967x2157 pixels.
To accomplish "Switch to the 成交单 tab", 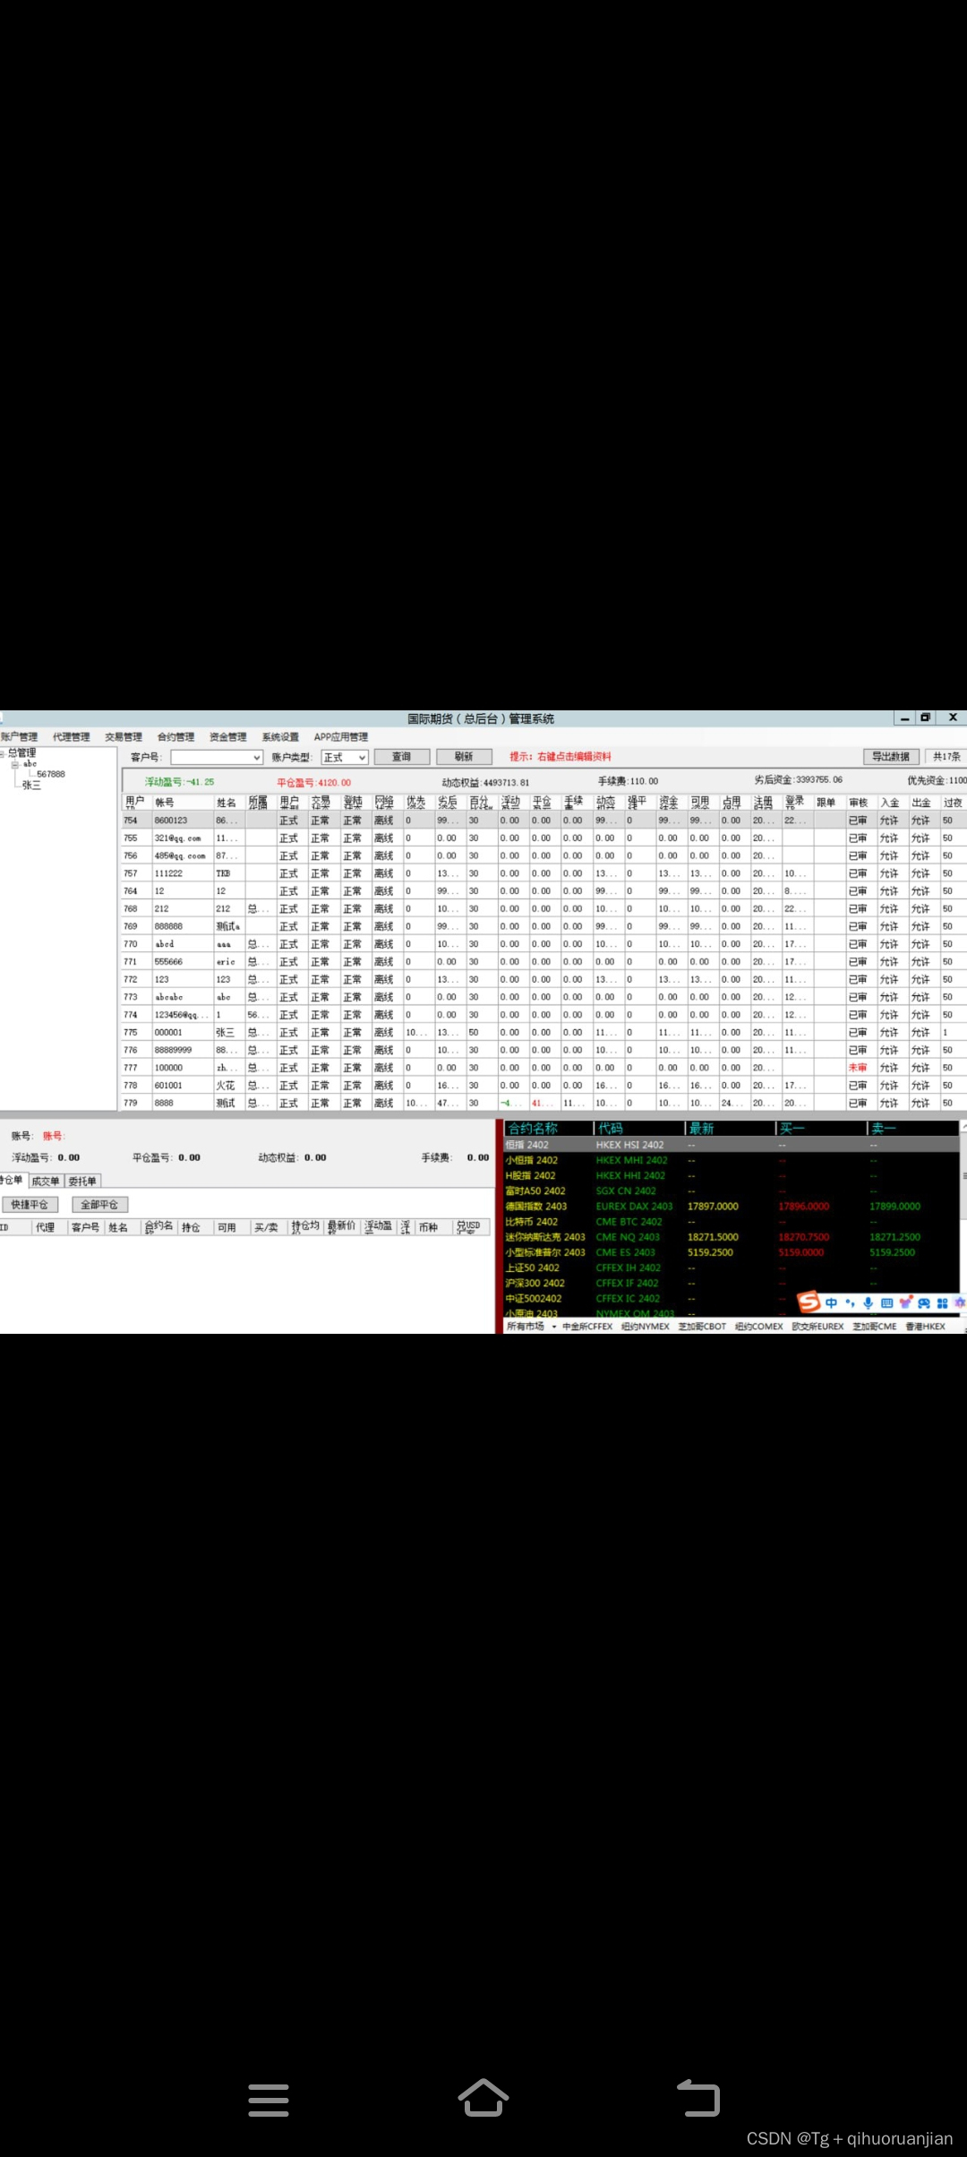I will click(x=46, y=1182).
